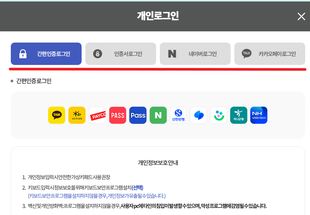Click the blue keyboard security program warning text
This screenshot has height=215, width=310.
click(97, 196)
